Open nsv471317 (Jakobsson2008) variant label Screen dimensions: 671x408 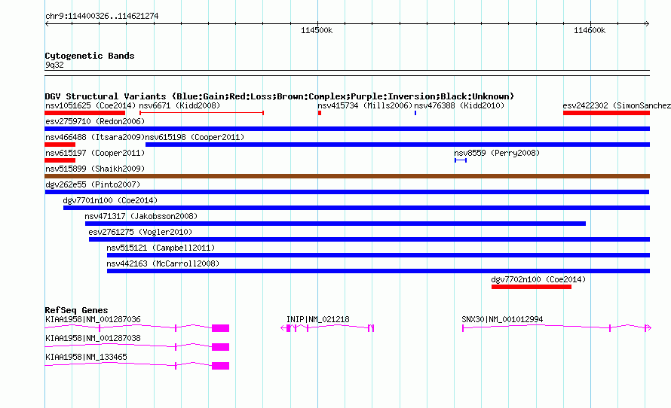pos(141,216)
